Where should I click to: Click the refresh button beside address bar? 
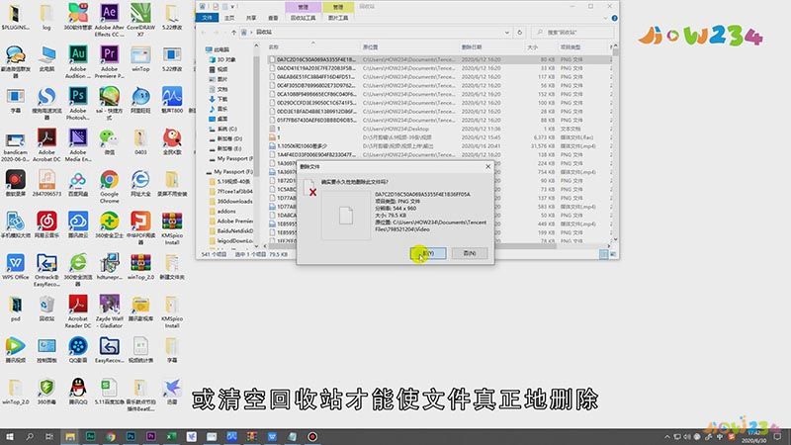520,33
